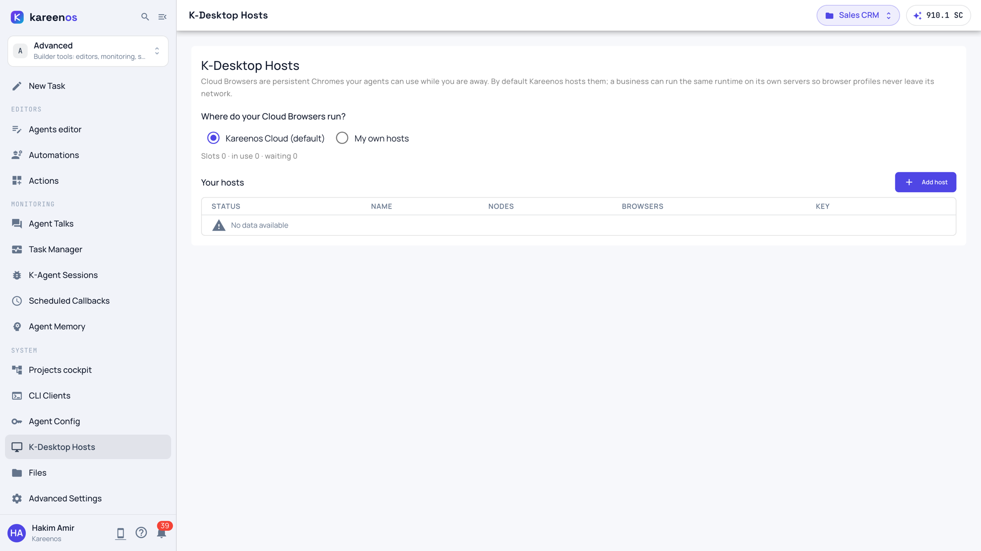
Task: Click the KEY column header
Action: coord(822,206)
